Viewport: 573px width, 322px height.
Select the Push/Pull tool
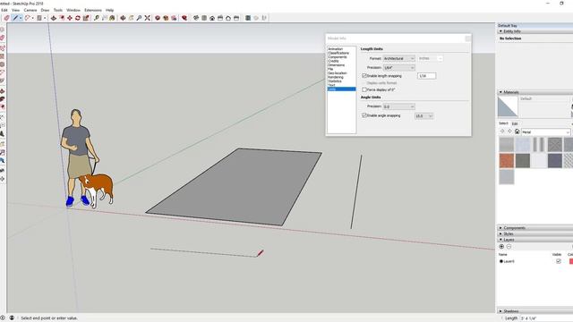tap(54, 18)
